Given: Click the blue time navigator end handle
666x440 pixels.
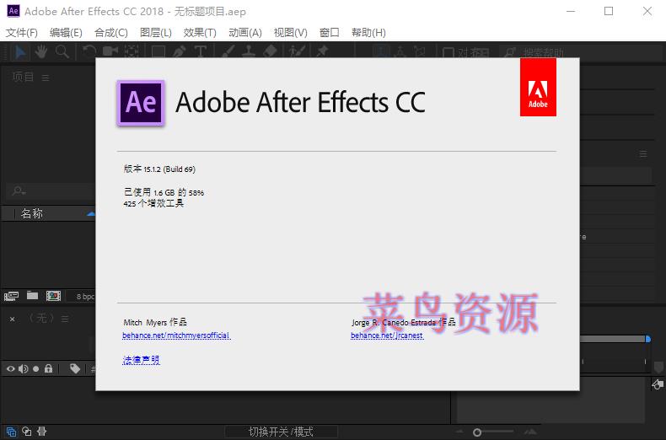Looking at the screenshot, I should point(647,339).
